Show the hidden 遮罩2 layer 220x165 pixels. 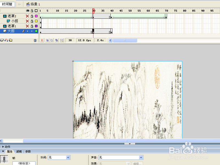pyautogui.click(x=28, y=16)
